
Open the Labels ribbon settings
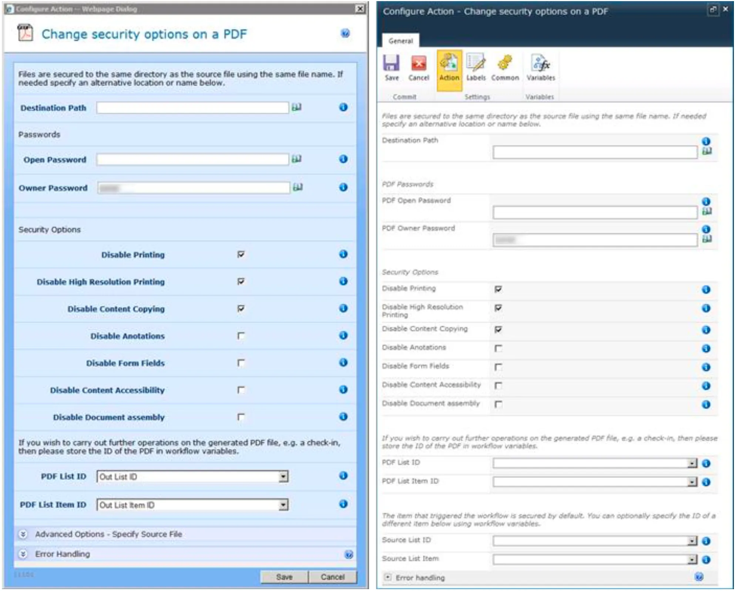click(476, 68)
